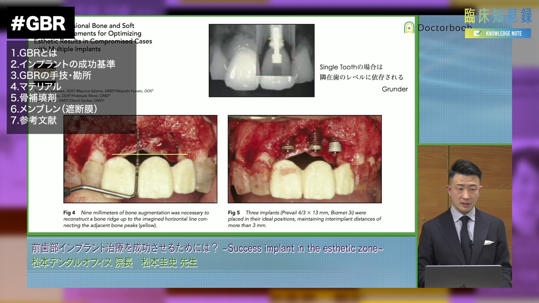539x303 pixels.
Task: Select chapter 1.GBRとは
Action: (34, 53)
